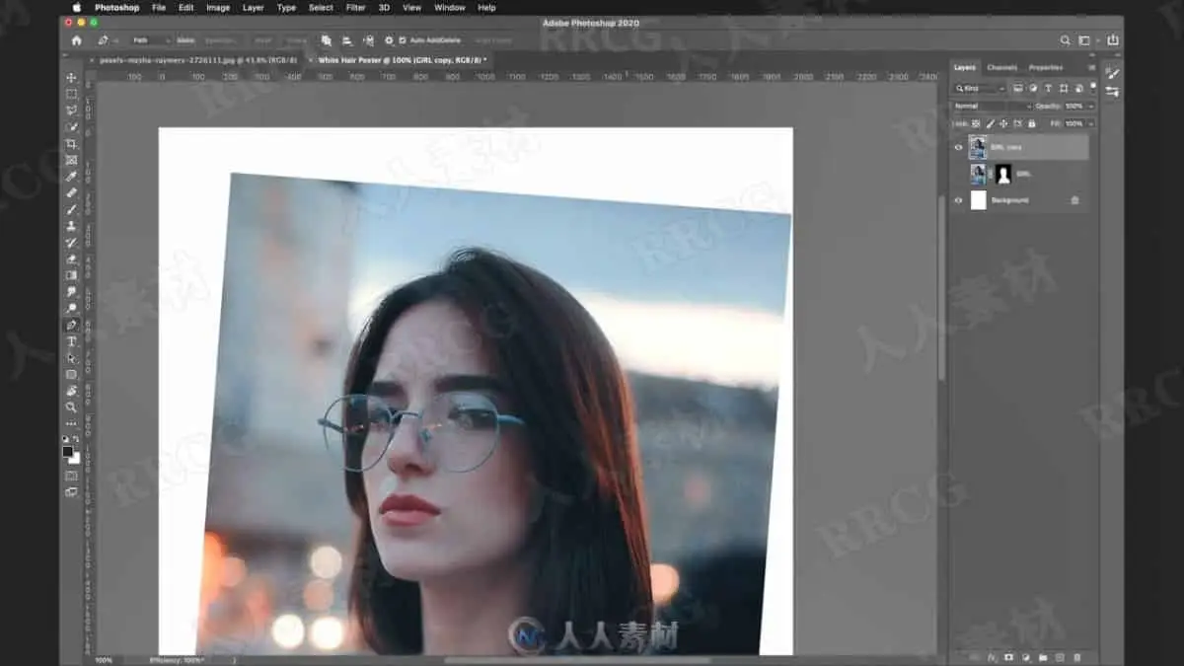The image size is (1184, 666).
Task: Switch to the Properties tab
Action: (1046, 67)
